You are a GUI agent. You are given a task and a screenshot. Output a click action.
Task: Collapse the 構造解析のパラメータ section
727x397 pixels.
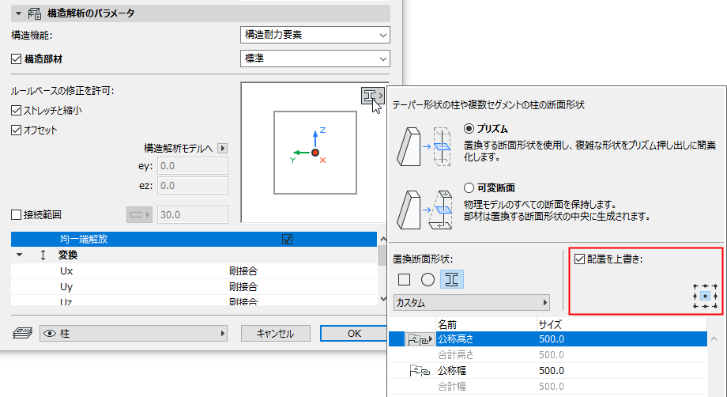coord(18,13)
